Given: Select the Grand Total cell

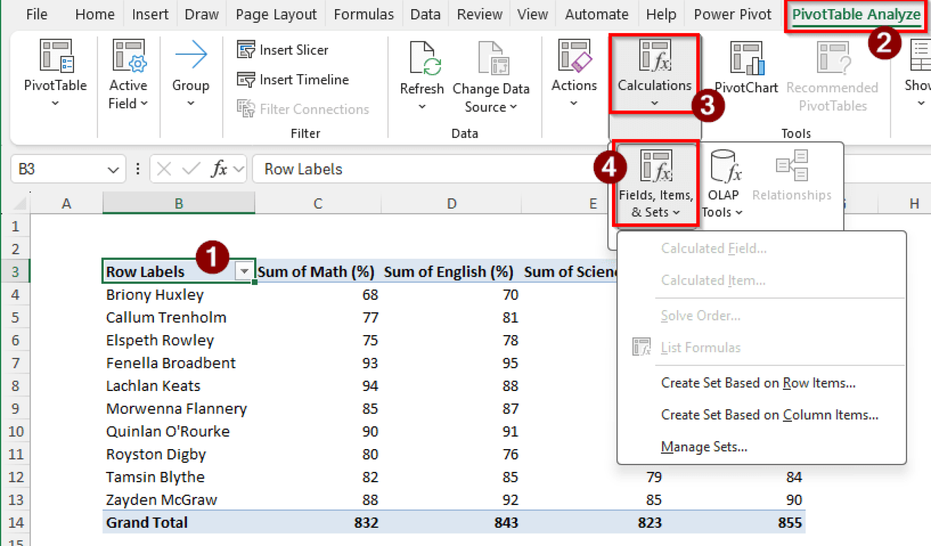Looking at the screenshot, I should pyautogui.click(x=146, y=522).
